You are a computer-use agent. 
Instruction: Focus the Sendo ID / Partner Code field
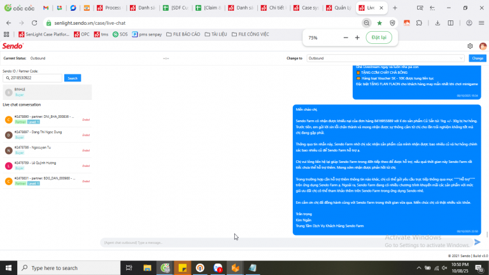(x=32, y=78)
